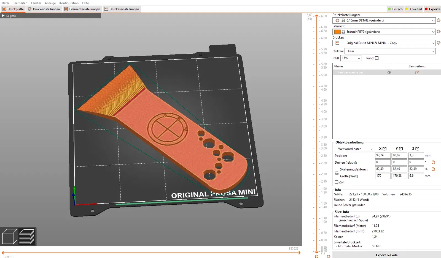This screenshot has height=258, width=441.
Task: Open the Konfiguration menu
Action: [69, 3]
